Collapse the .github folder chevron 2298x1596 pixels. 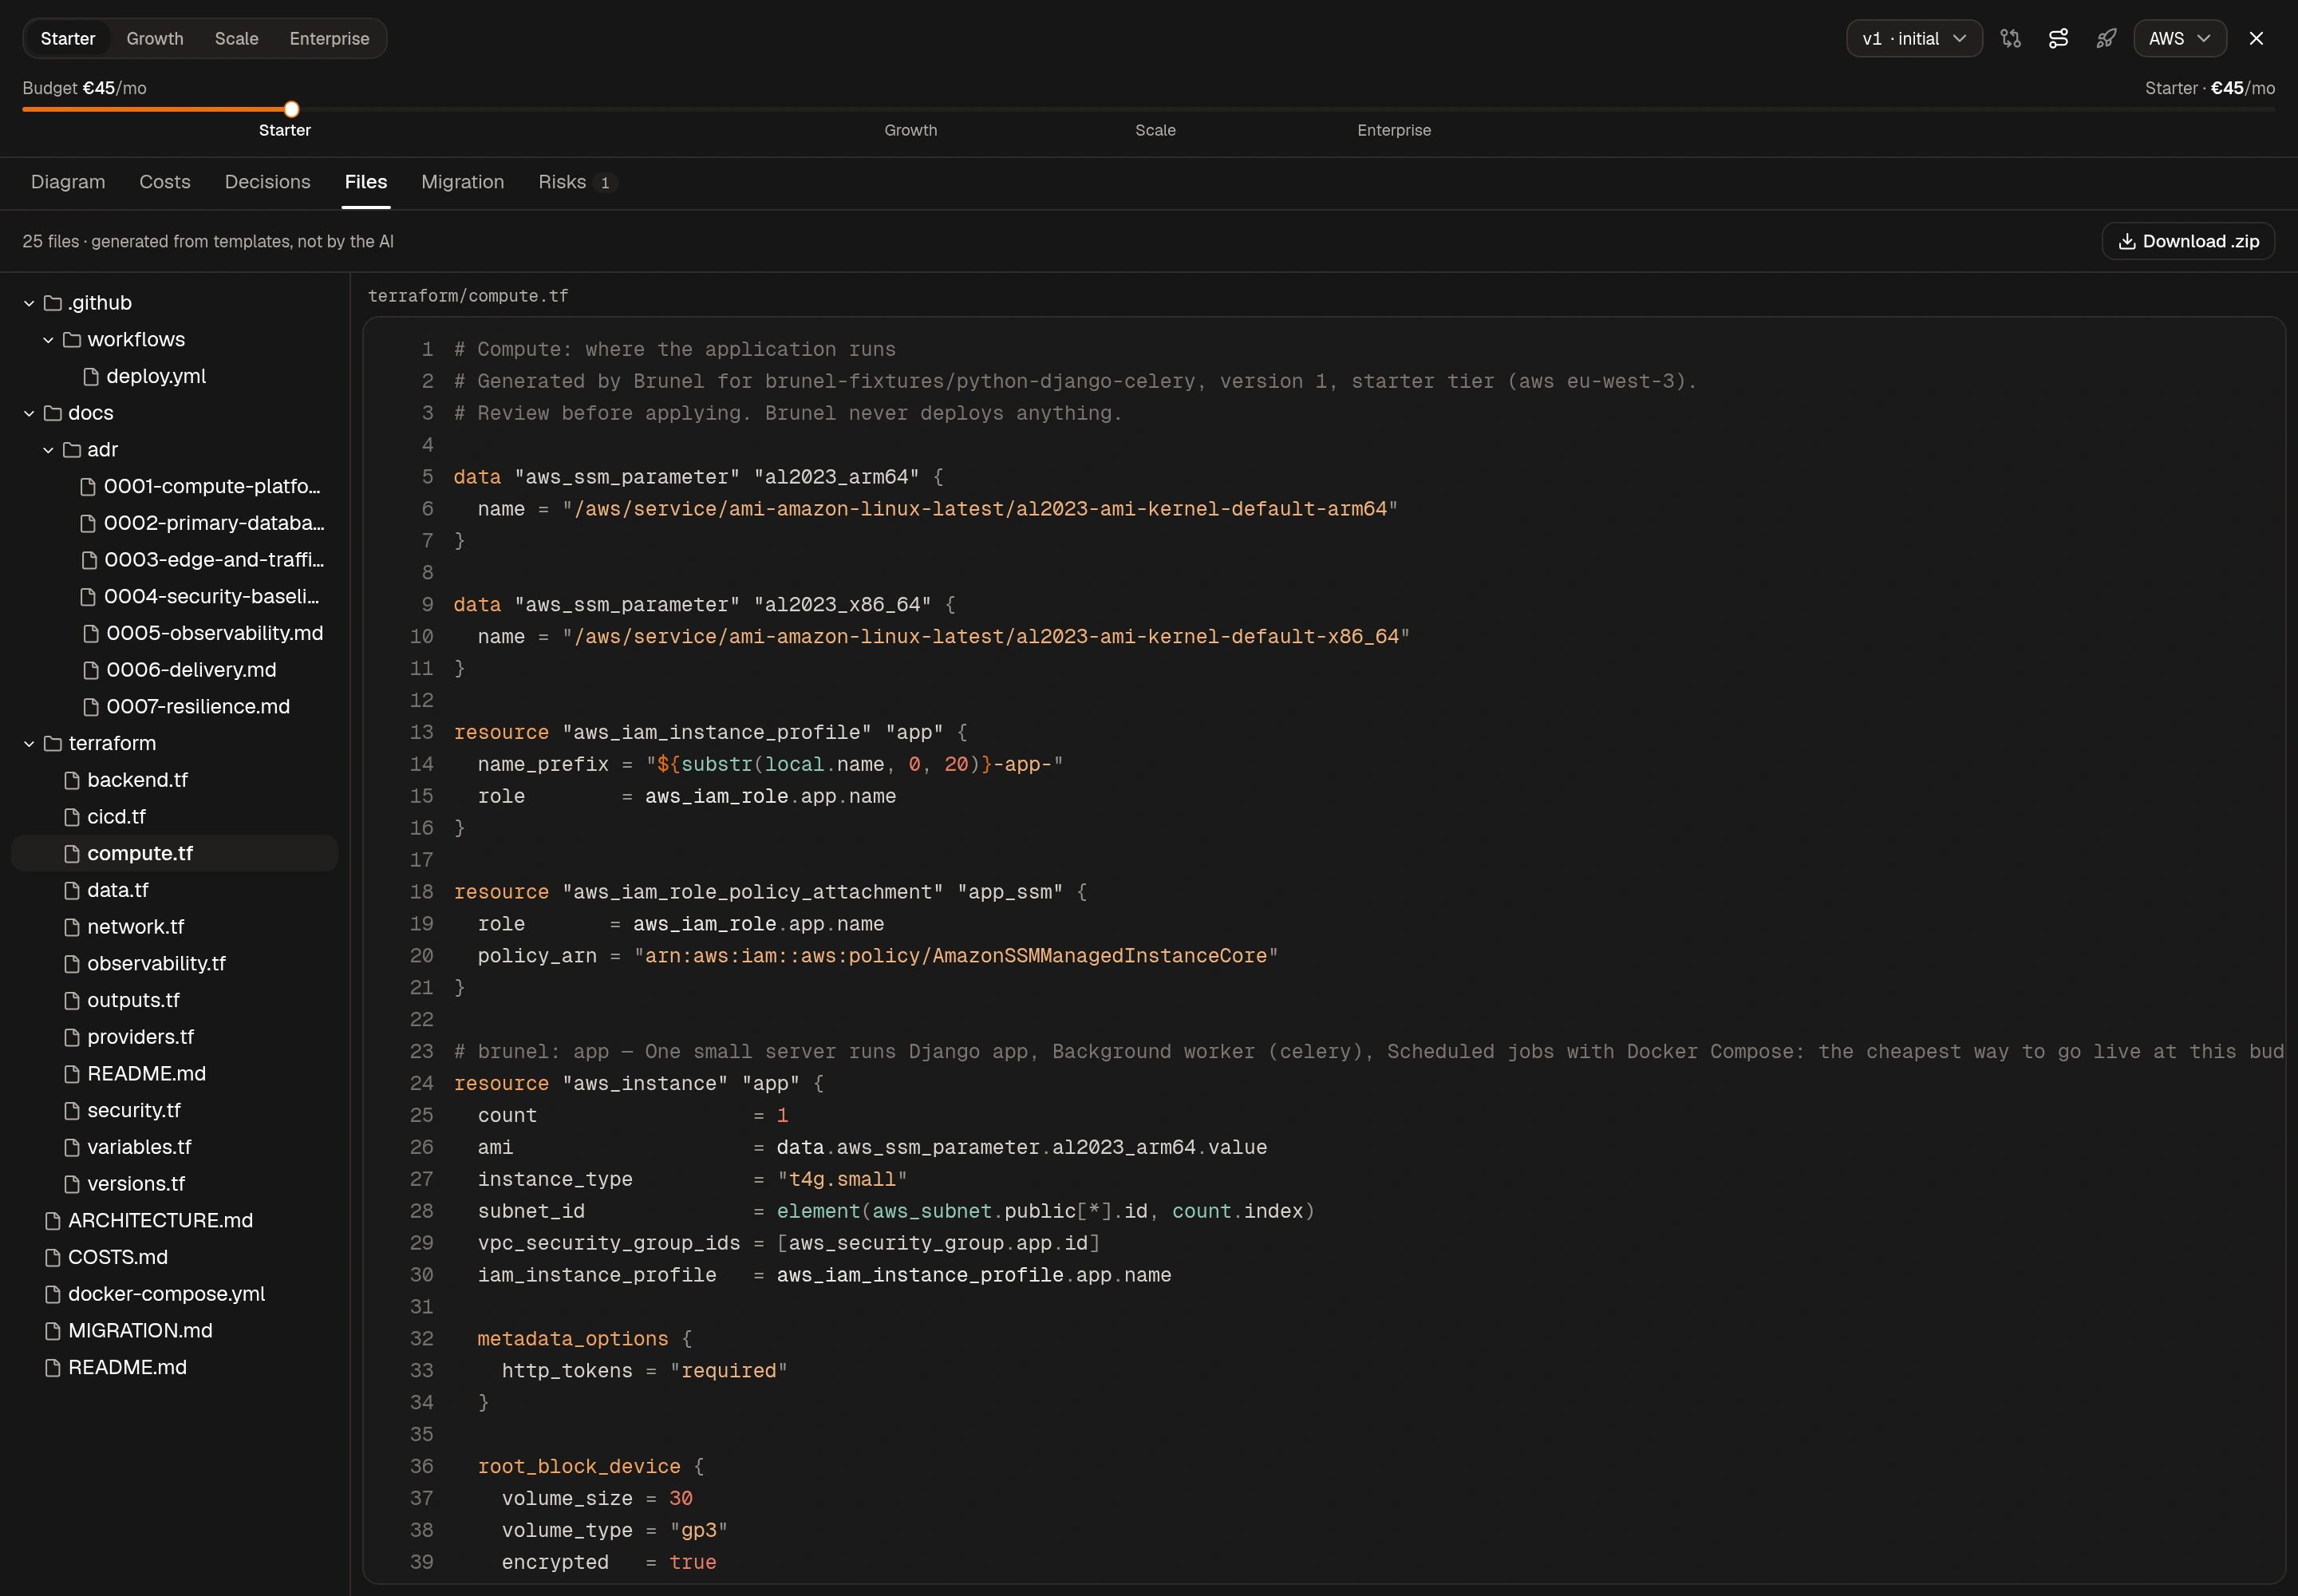click(29, 303)
